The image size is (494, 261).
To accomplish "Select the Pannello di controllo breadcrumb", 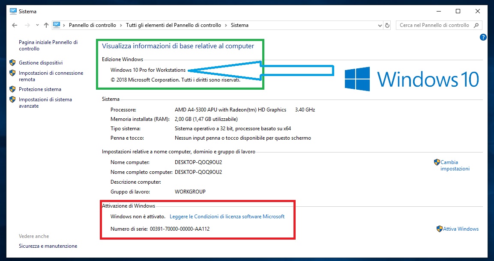I will [92, 25].
